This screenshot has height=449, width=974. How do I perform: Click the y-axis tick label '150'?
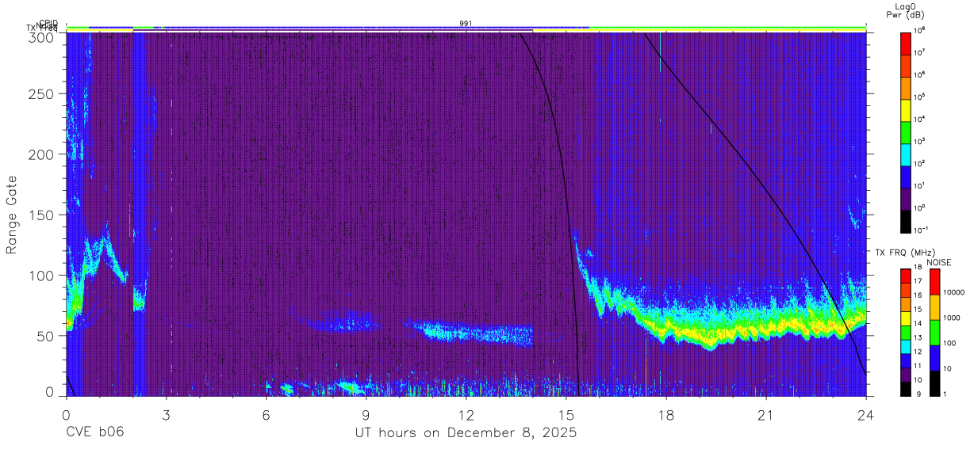click(x=42, y=215)
